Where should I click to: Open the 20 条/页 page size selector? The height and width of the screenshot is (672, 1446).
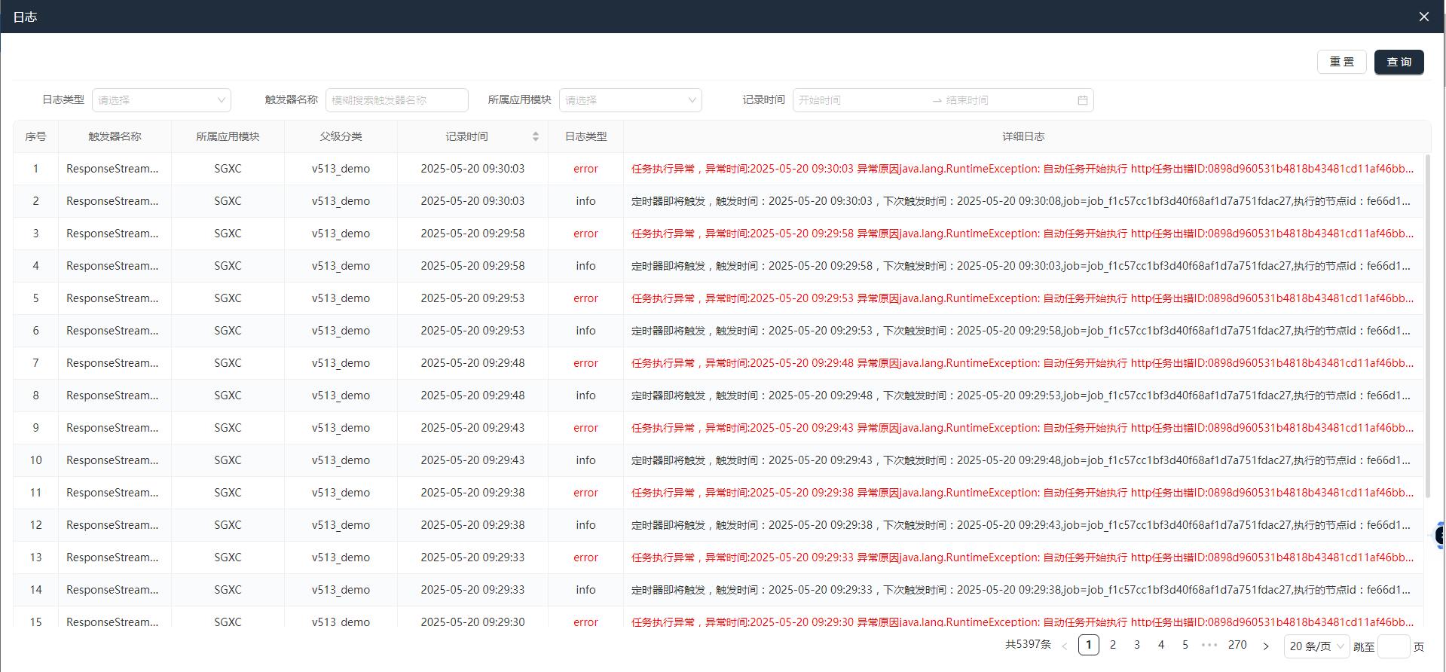pyautogui.click(x=1316, y=646)
